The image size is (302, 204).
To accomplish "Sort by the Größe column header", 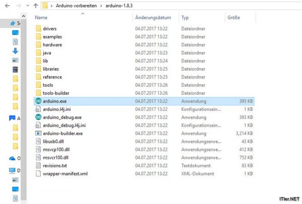I will (234, 18).
